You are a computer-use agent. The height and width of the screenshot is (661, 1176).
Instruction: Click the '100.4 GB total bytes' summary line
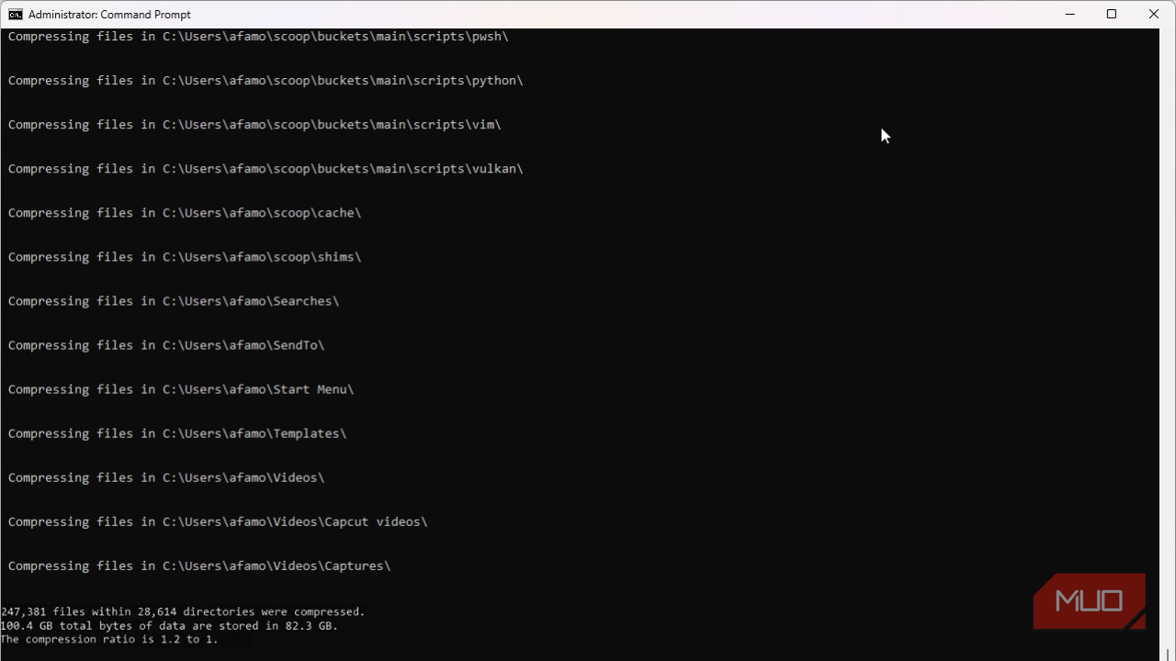(x=169, y=625)
